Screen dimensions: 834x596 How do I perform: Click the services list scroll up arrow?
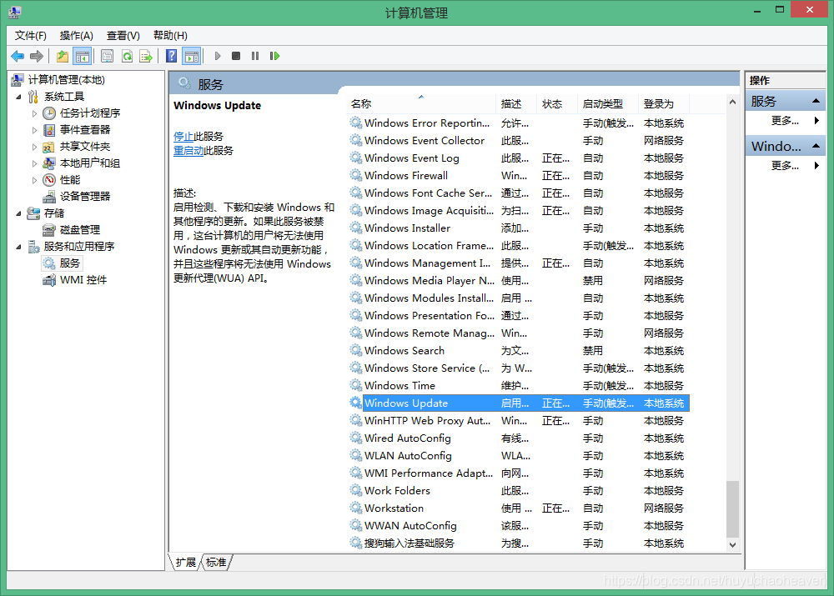pos(732,102)
